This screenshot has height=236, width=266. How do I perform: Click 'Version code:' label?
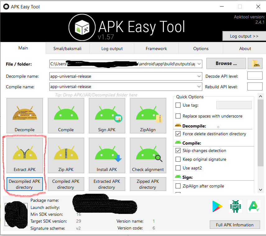(x=130, y=228)
